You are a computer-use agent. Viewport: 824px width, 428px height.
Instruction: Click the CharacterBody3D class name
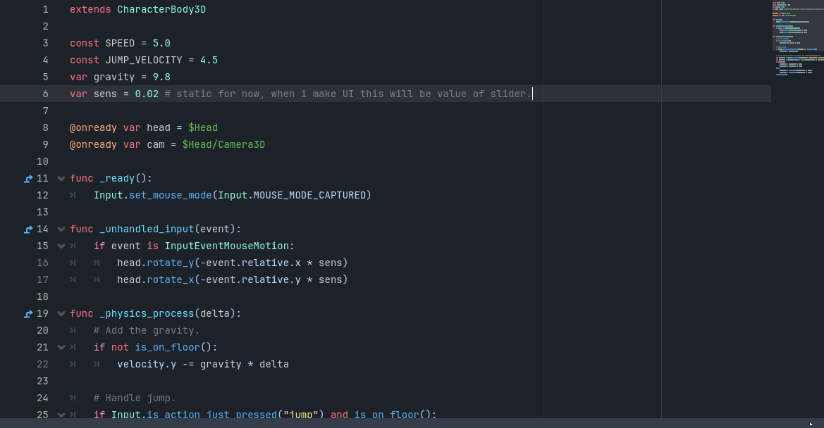[161, 9]
